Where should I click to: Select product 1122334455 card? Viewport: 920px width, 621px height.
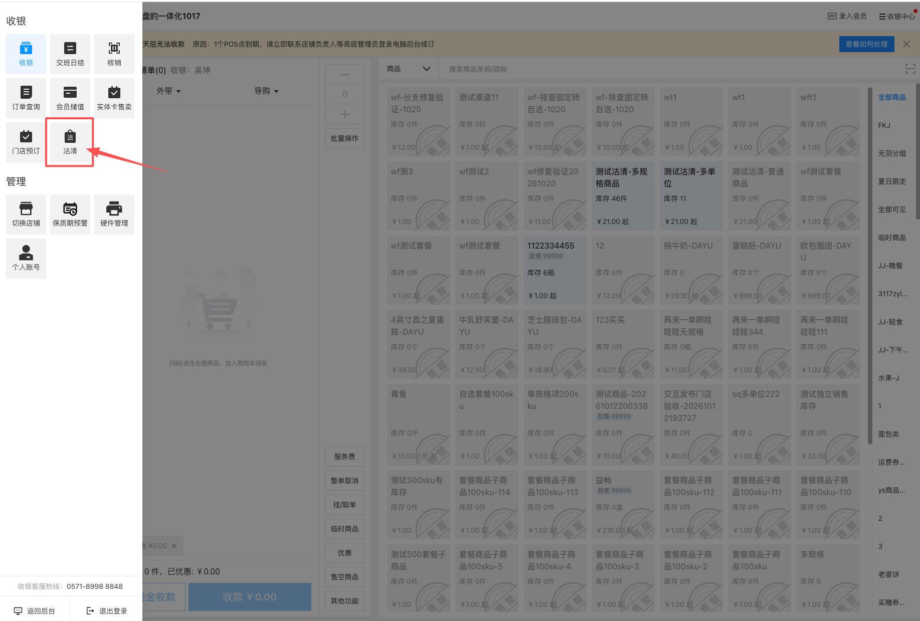[554, 270]
